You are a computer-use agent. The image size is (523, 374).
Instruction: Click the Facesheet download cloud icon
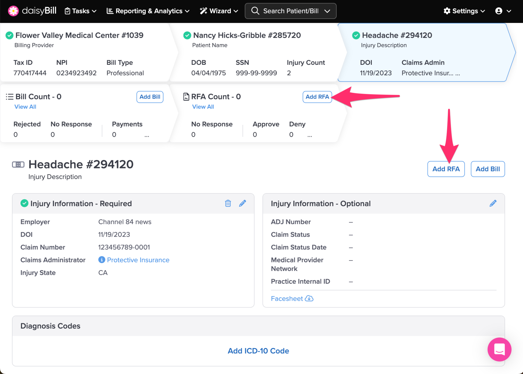point(309,298)
